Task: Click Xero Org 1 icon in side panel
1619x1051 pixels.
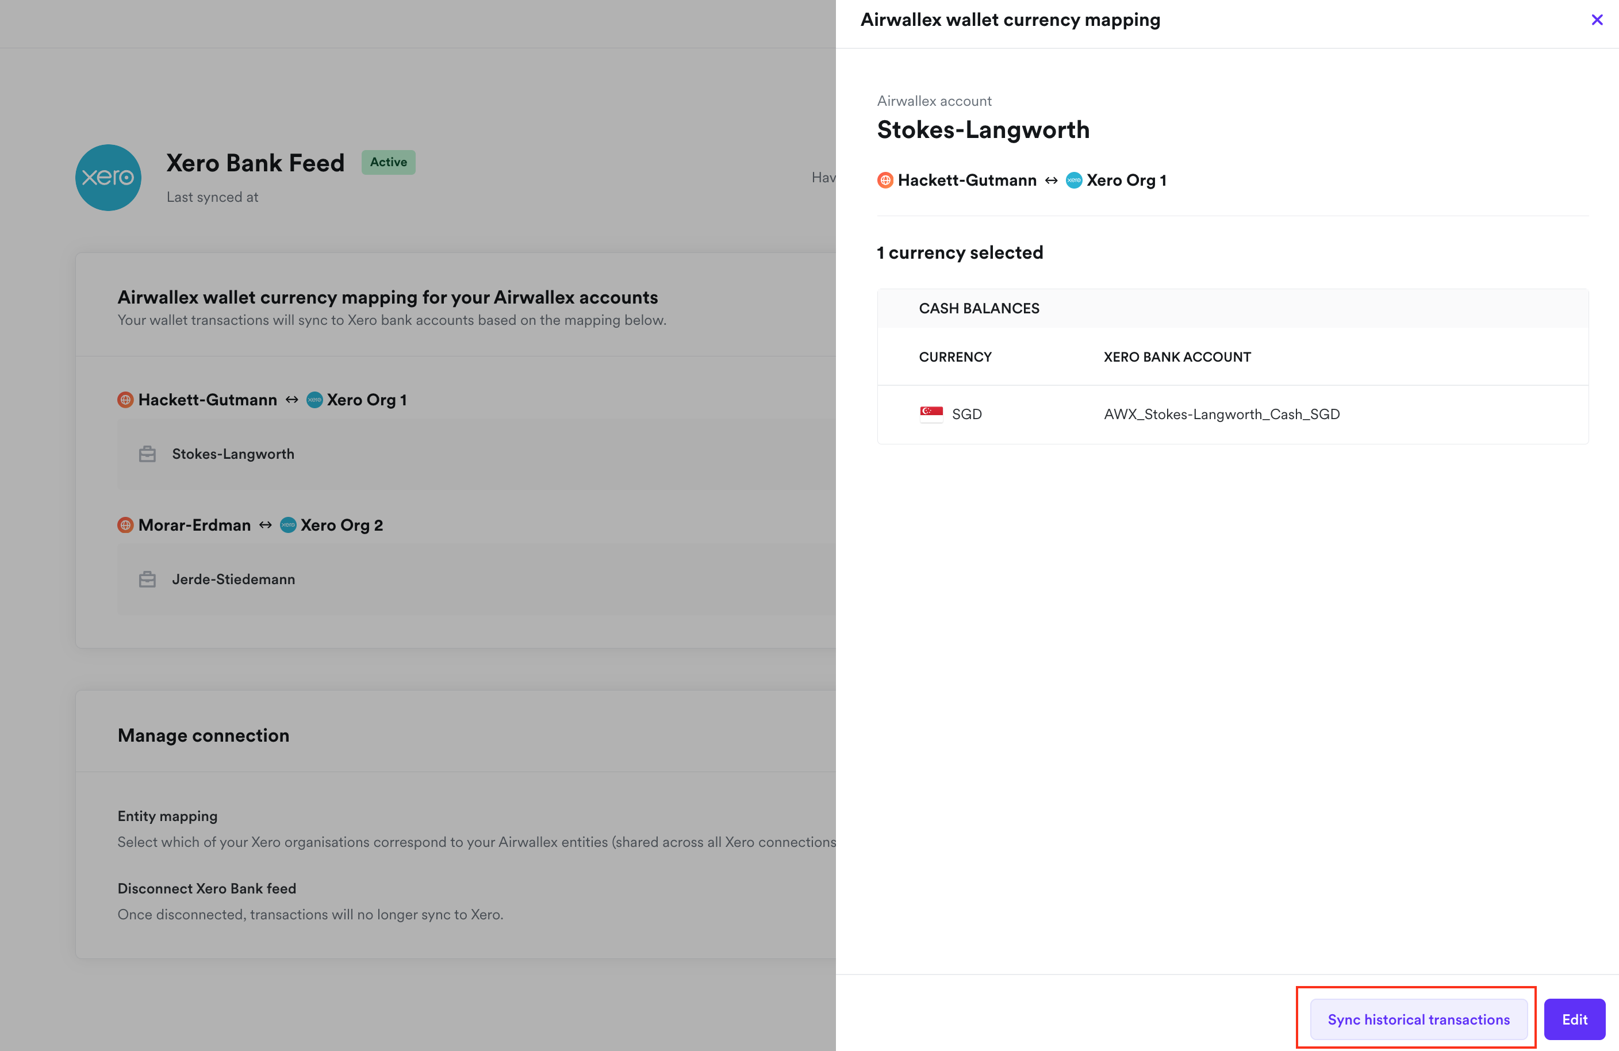Action: 1073,181
